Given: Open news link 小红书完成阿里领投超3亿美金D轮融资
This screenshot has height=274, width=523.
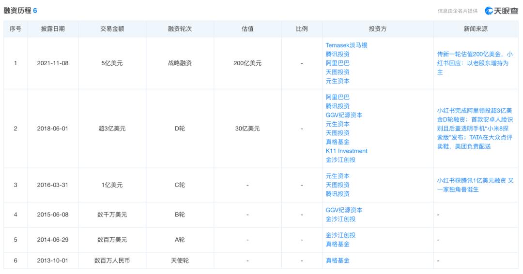Looking at the screenshot, I should (x=475, y=128).
